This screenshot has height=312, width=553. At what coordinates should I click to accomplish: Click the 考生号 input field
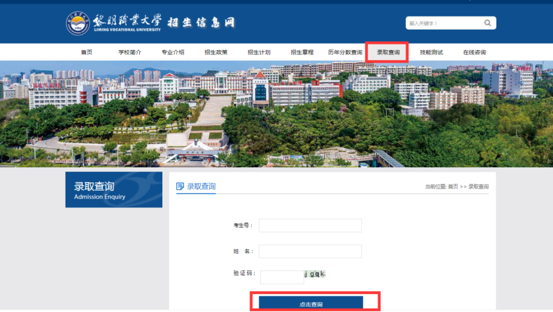coord(310,225)
